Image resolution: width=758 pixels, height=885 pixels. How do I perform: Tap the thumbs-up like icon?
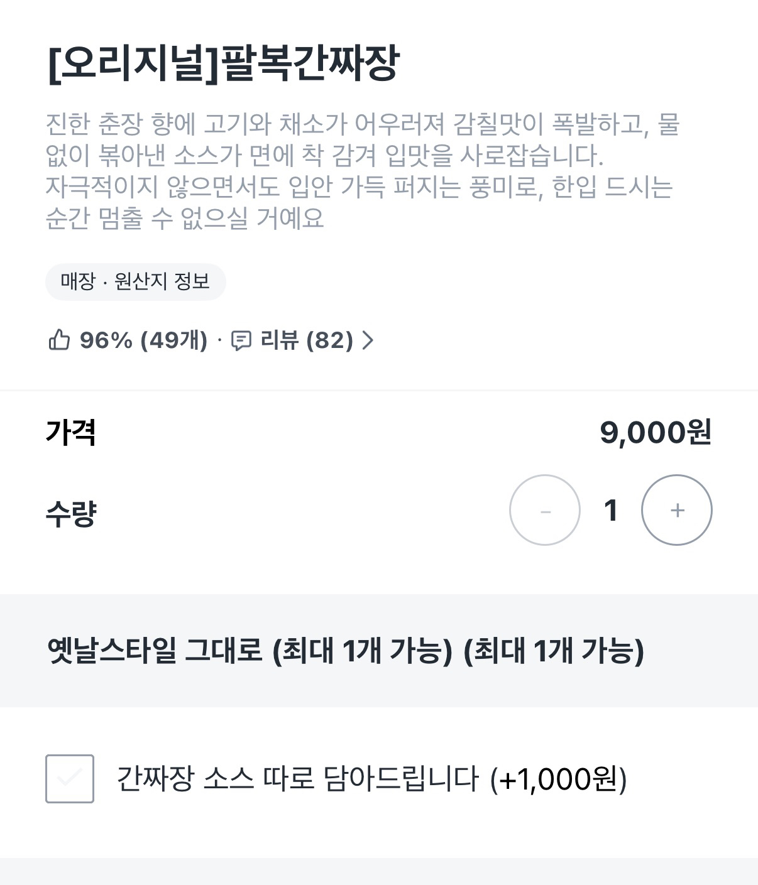click(59, 340)
